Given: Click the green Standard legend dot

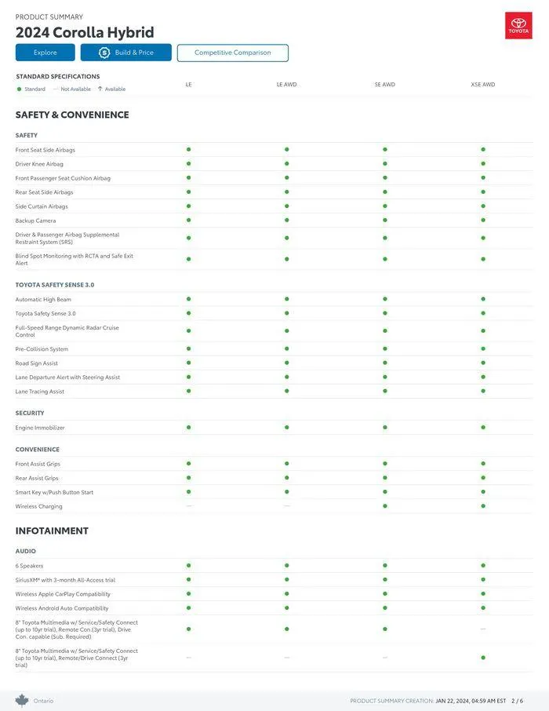Looking at the screenshot, I should (19, 89).
